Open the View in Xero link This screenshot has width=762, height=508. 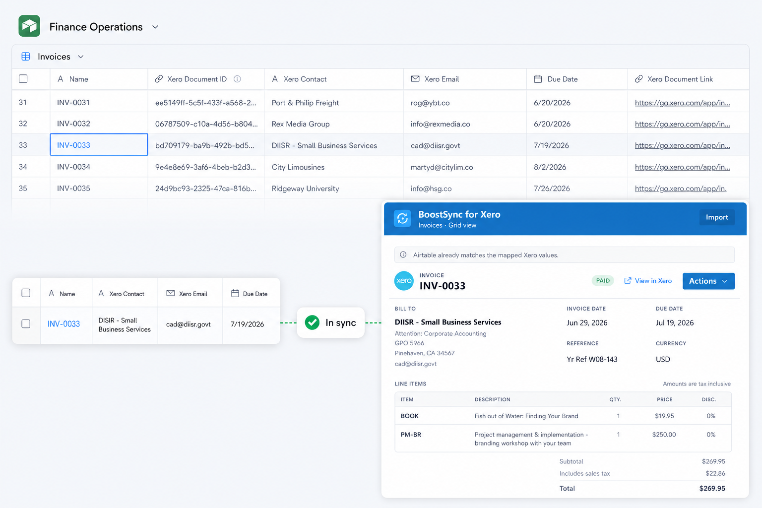648,281
